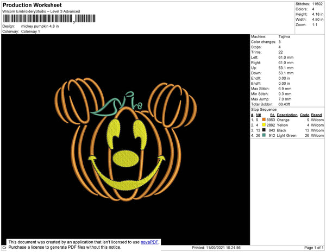Select the EndY value '0.00 in'
The height and width of the screenshot is (252, 326).
click(284, 84)
